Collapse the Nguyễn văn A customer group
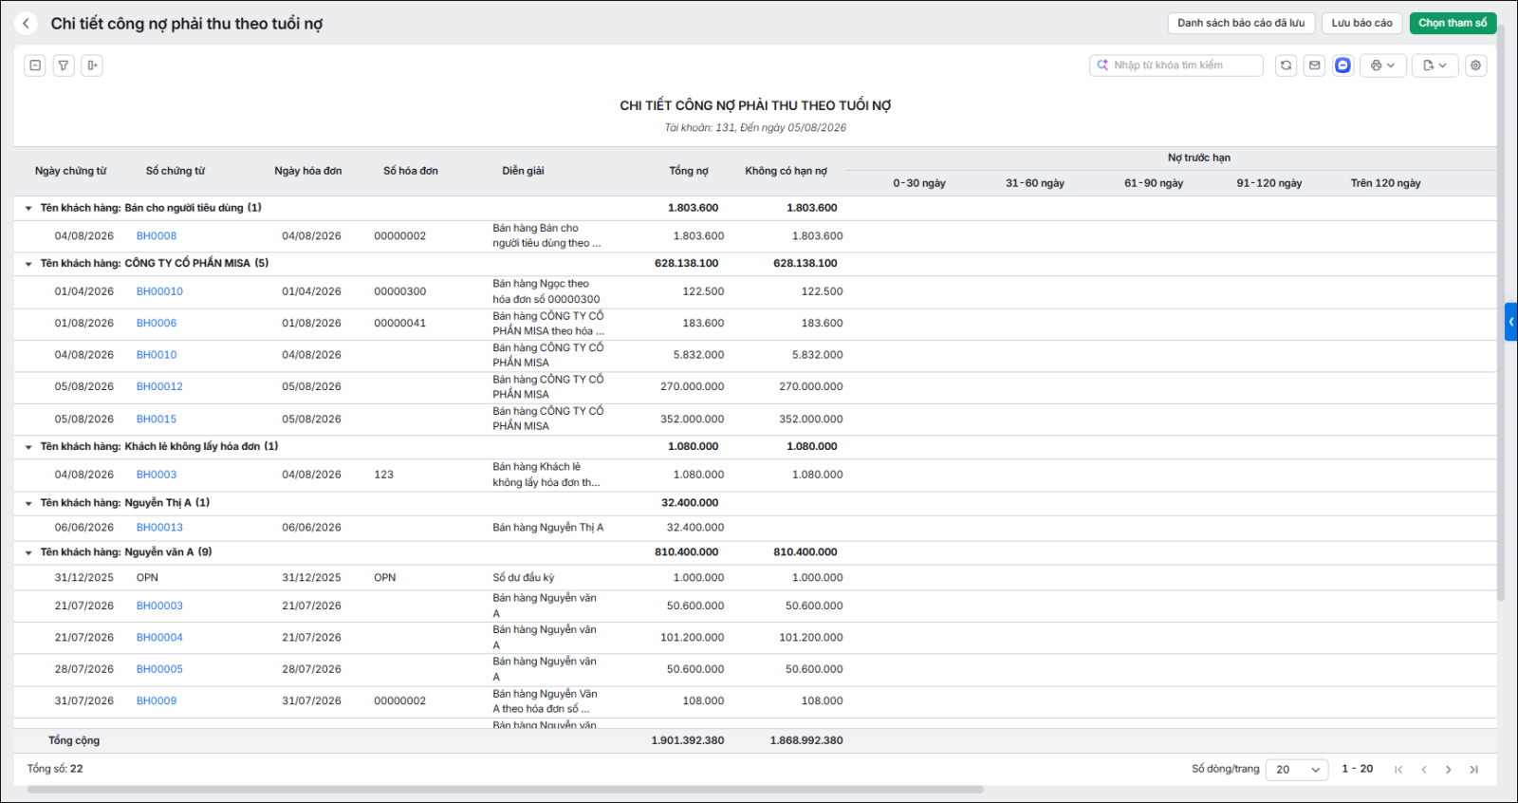Screen dimensions: 1518x803 (x=28, y=552)
